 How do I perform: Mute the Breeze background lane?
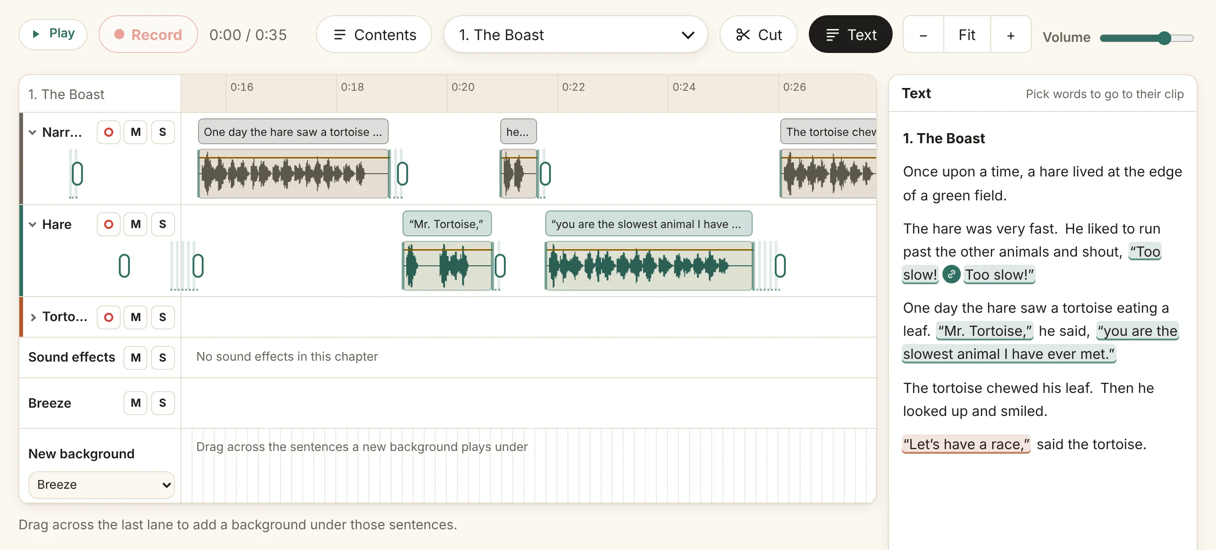click(x=135, y=403)
